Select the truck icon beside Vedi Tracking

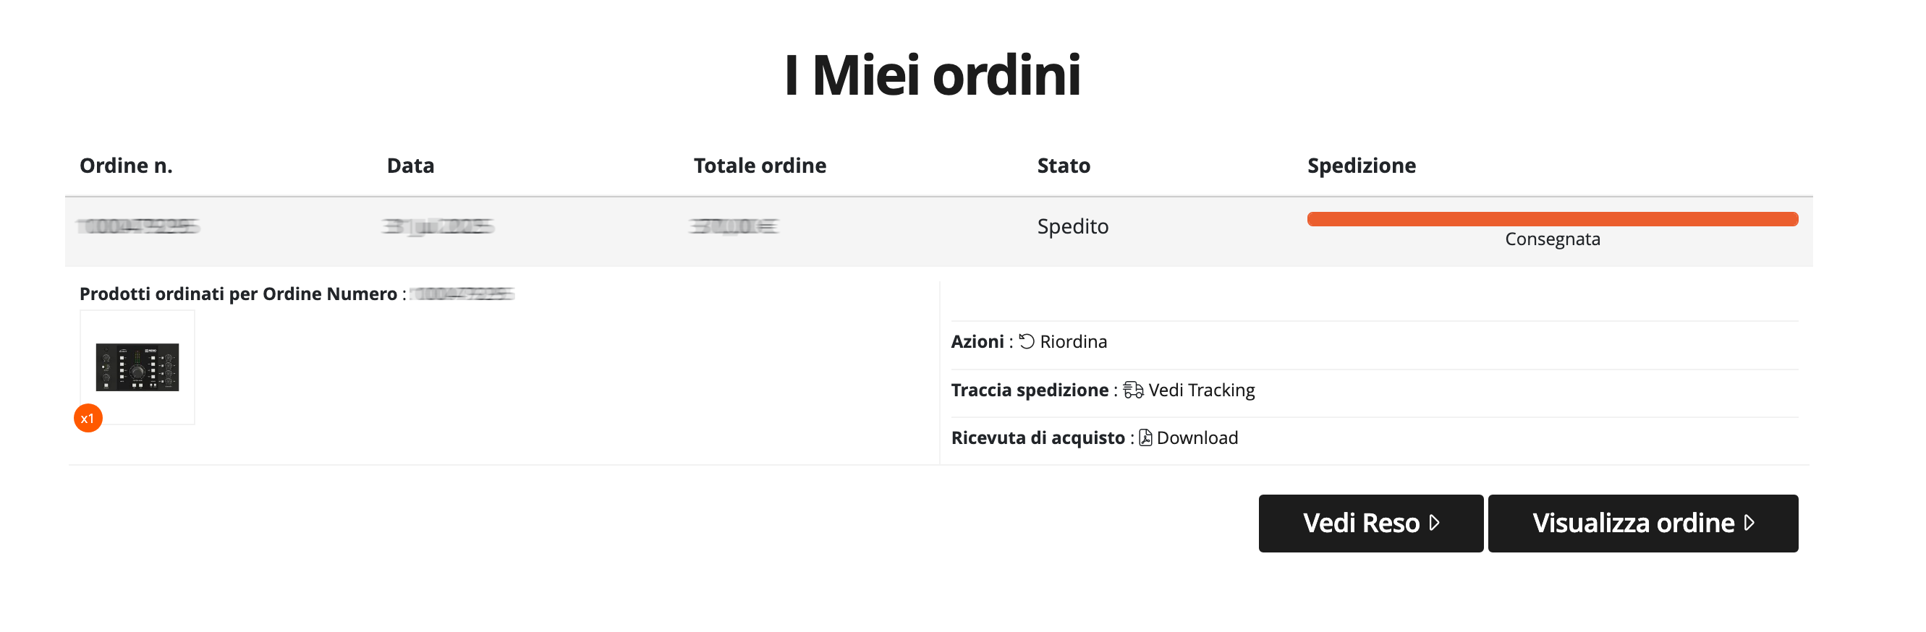click(1132, 389)
